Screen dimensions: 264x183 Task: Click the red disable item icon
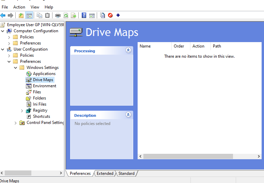click(110, 15)
